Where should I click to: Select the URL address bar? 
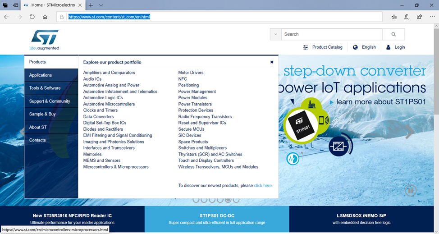[x=219, y=17]
